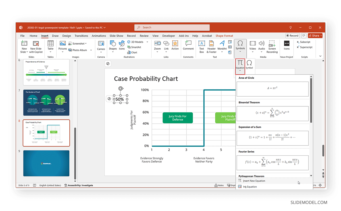Click the Search box in title bar

(172, 28)
